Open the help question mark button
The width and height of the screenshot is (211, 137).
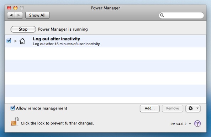pos(197,123)
